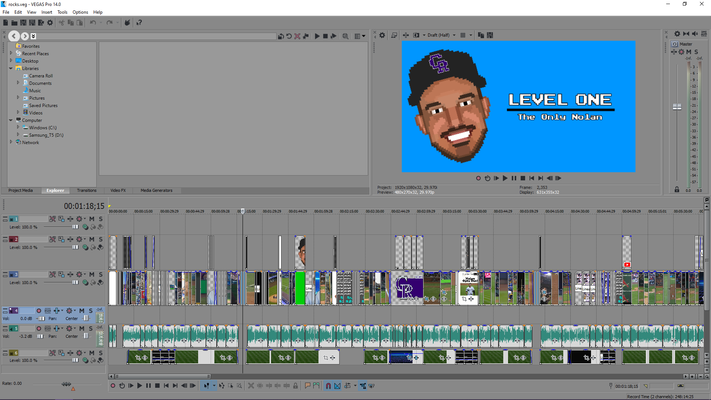Click the New project icon in main toolbar
Image resolution: width=711 pixels, height=400 pixels.
click(6, 23)
